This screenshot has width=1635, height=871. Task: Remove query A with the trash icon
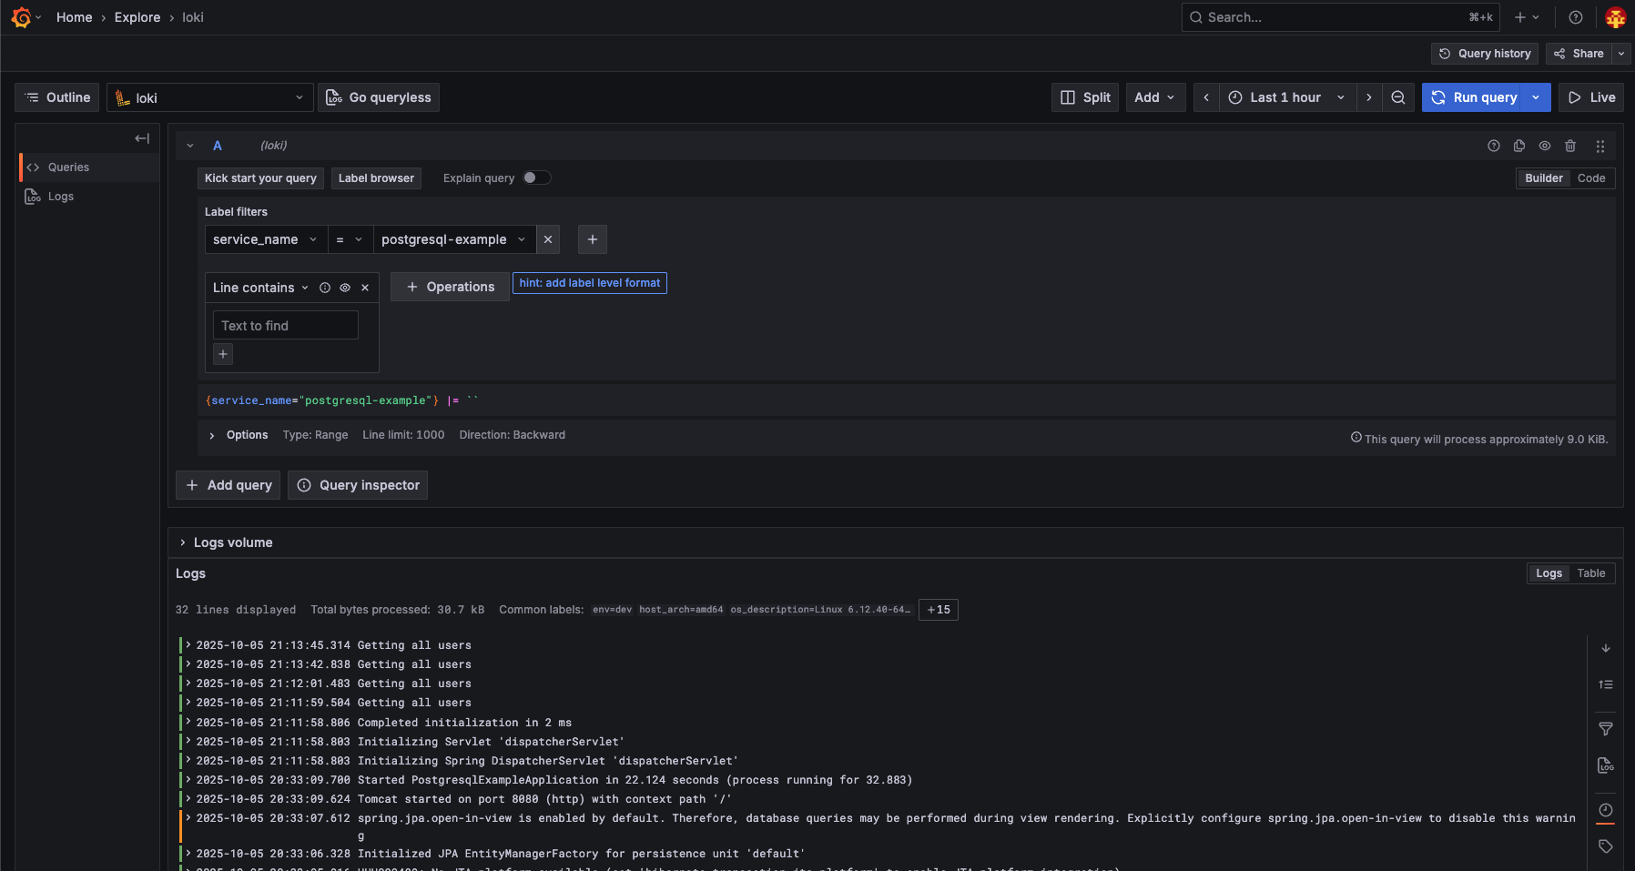point(1571,146)
